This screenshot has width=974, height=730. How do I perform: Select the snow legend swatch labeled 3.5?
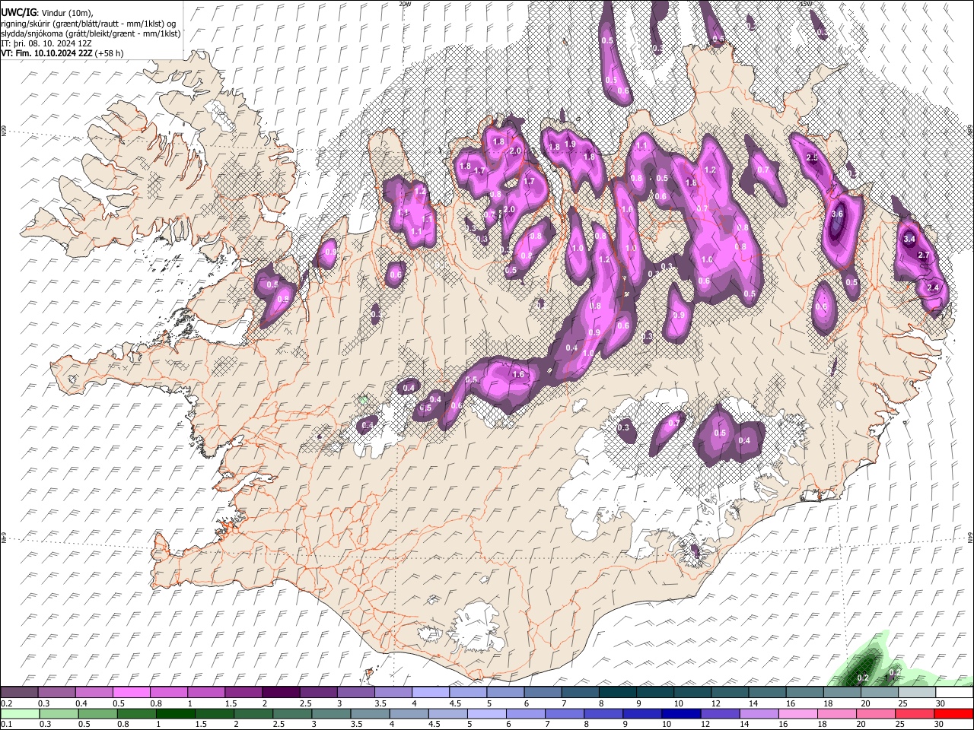[x=393, y=693]
